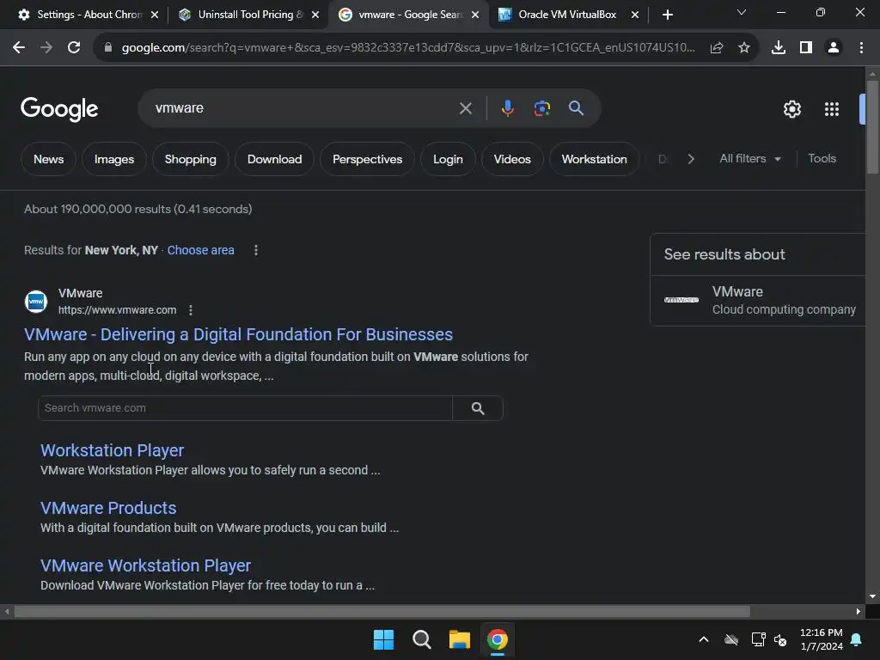Open the Tools search options

click(822, 159)
